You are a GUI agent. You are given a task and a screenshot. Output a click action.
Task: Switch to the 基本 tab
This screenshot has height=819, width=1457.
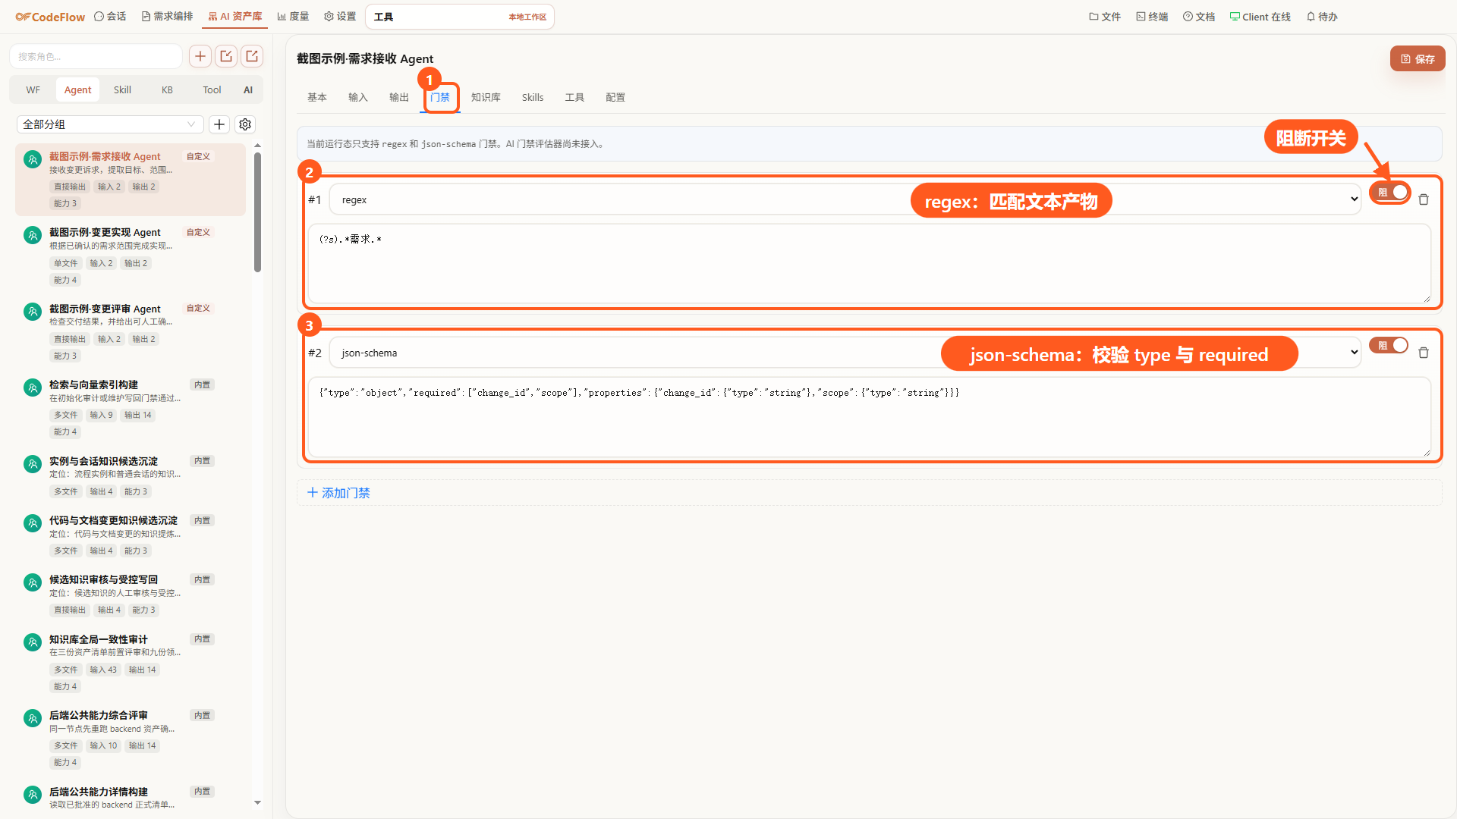coord(317,97)
